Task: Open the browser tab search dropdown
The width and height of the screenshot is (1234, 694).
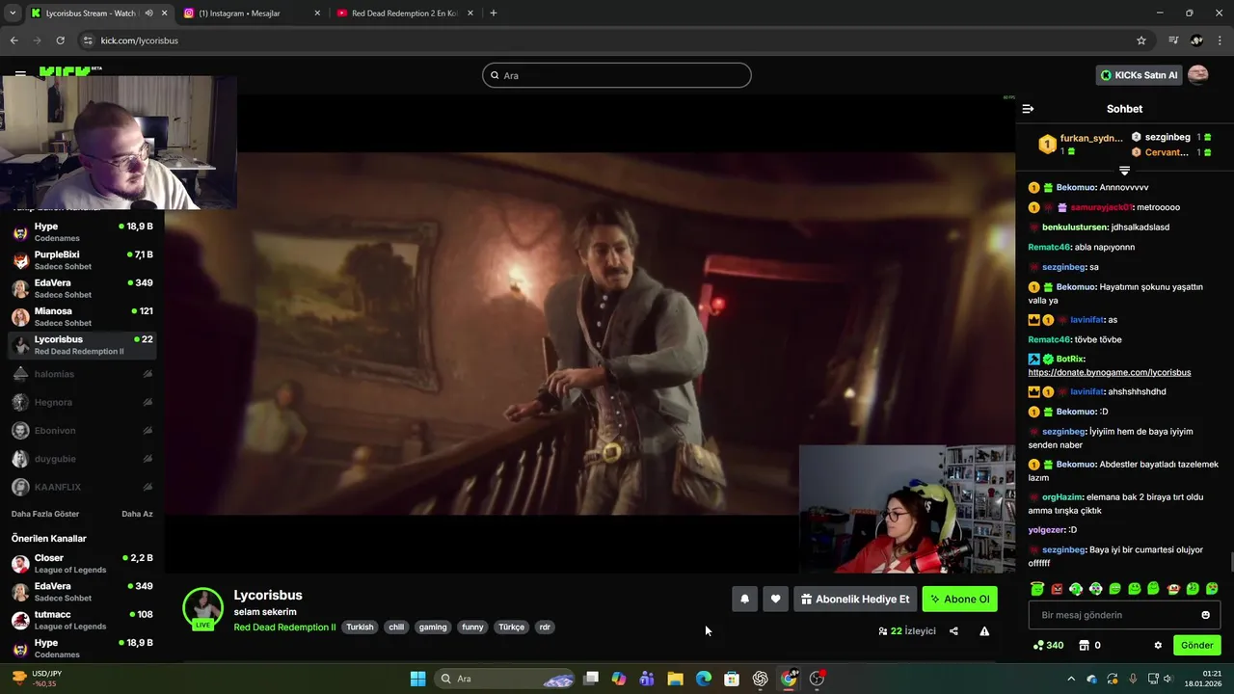Action: [13, 13]
